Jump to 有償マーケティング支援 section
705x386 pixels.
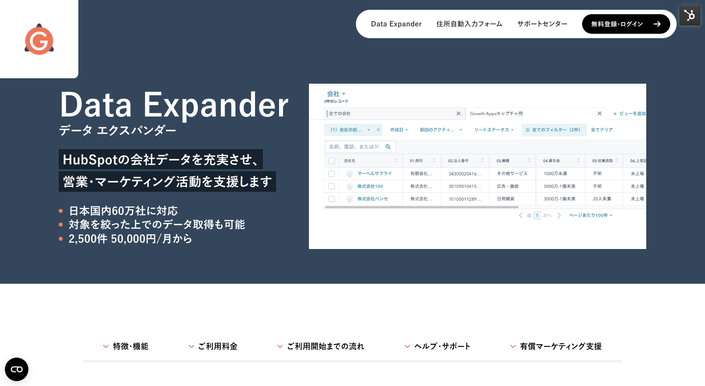tap(556, 346)
